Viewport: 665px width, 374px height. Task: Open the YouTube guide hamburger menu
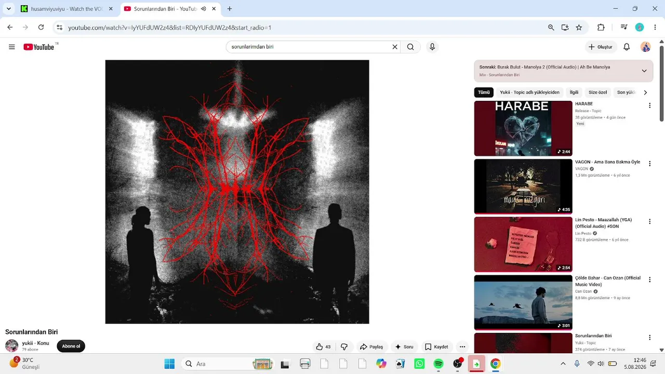12,47
